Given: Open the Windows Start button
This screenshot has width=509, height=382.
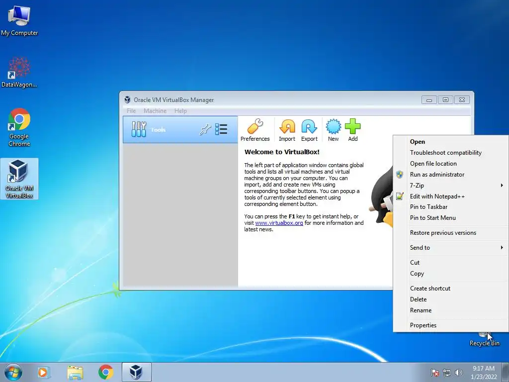Looking at the screenshot, I should coord(13,372).
